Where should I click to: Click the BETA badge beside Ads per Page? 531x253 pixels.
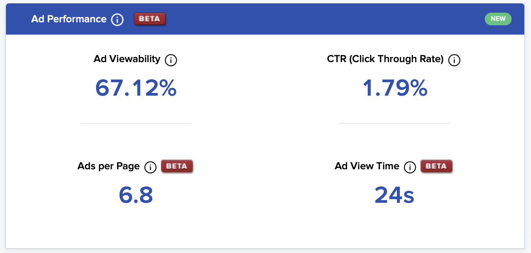[177, 166]
